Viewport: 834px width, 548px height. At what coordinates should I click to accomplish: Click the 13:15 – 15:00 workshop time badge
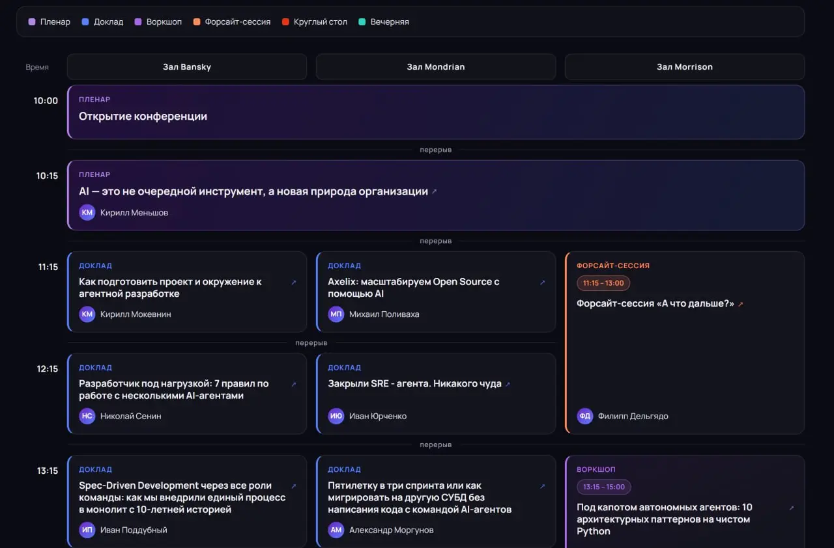(x=603, y=487)
